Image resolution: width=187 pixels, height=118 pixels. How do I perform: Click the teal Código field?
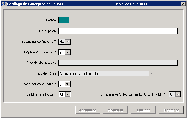64,20
